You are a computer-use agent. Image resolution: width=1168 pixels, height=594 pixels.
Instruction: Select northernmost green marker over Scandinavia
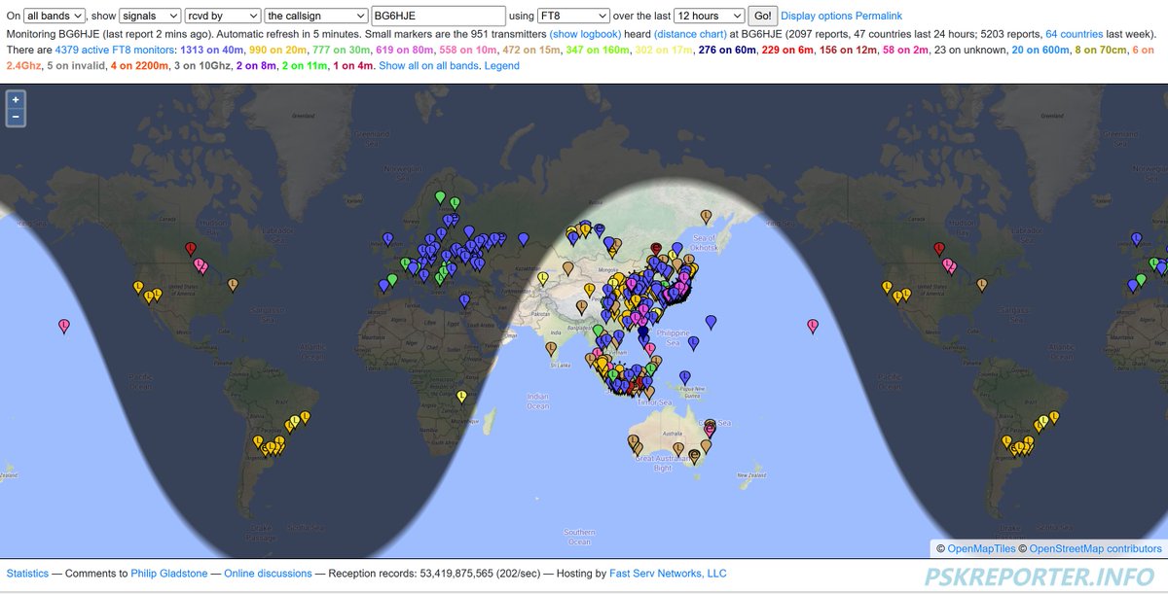click(x=440, y=197)
